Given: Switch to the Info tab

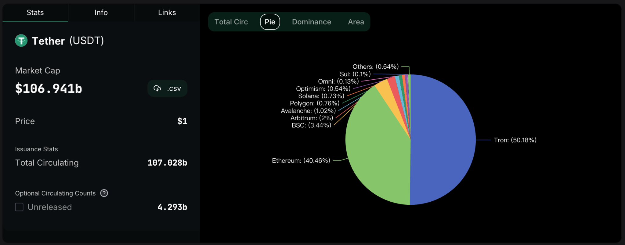Looking at the screenshot, I should 101,13.
